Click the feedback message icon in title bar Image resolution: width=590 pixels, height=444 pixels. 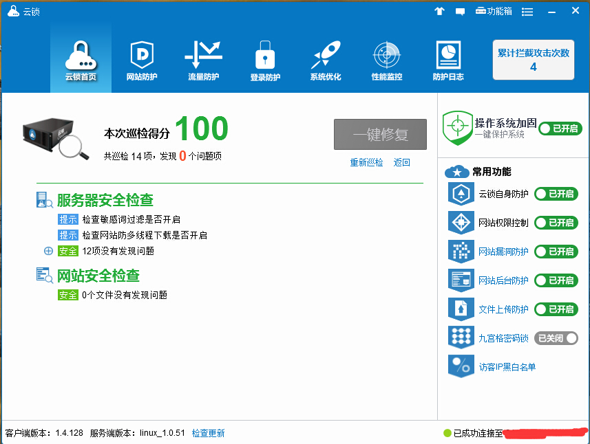click(x=461, y=12)
